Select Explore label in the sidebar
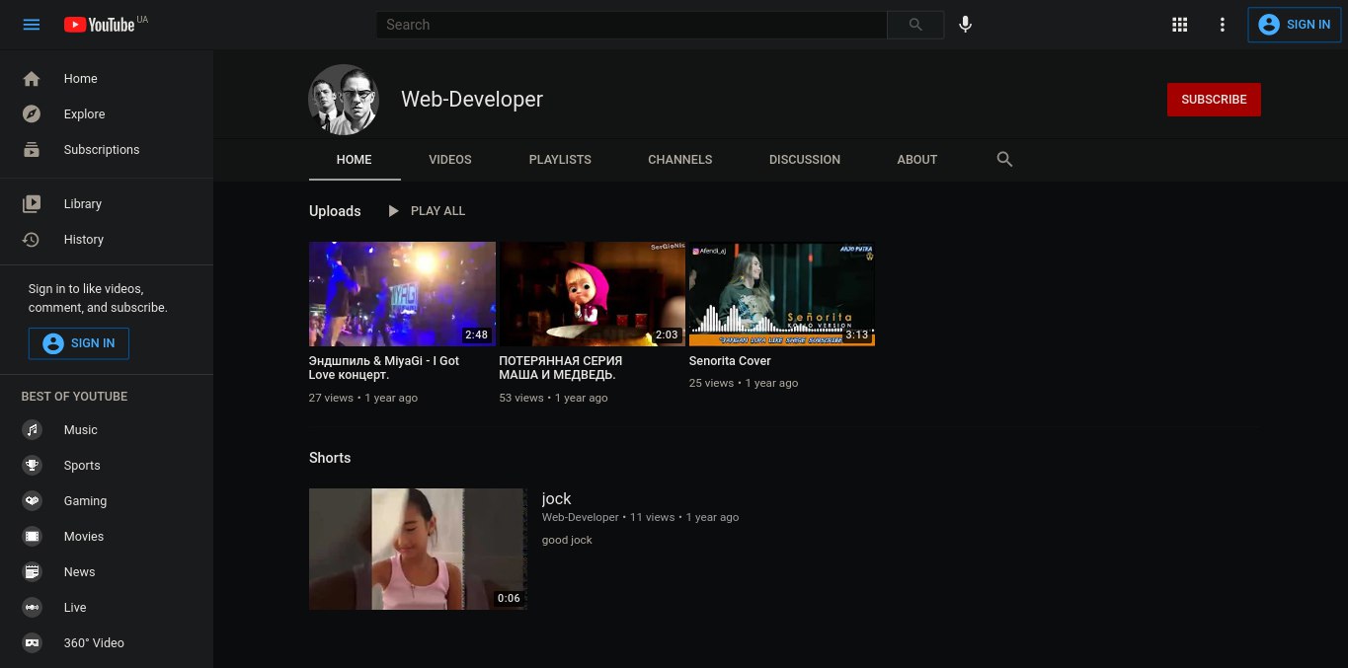Viewport: 1348px width, 668px height. tap(84, 114)
